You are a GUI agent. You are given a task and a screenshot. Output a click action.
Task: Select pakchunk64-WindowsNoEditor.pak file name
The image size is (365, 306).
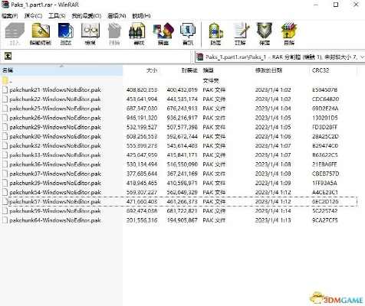[55, 220]
